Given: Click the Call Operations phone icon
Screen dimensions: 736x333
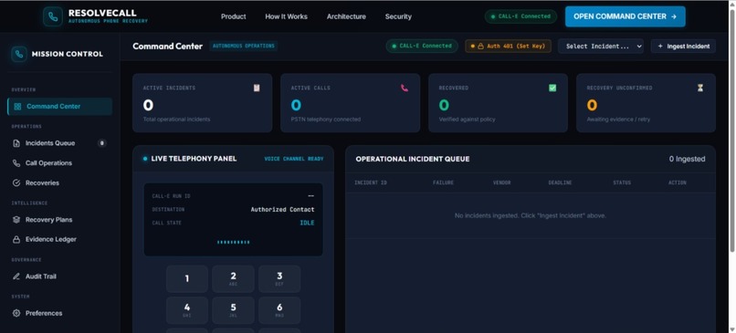Looking at the screenshot, I should click(x=16, y=163).
